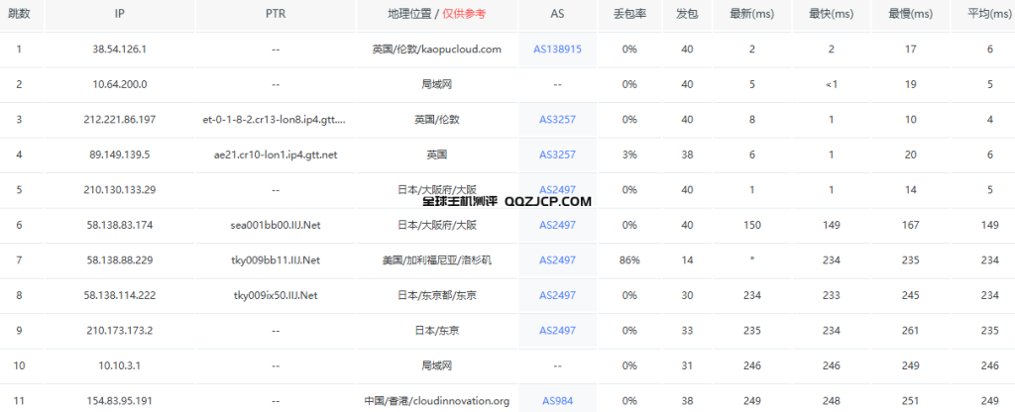1015x412 pixels.
Task: Click the AS984 link
Action: point(557,401)
